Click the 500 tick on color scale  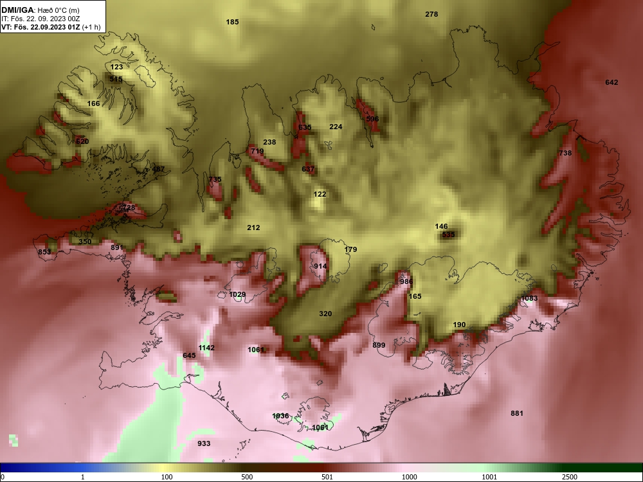pos(247,478)
